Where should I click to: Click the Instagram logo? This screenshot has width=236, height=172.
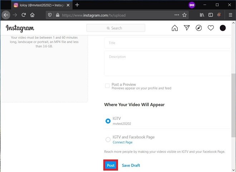pos(20,28)
